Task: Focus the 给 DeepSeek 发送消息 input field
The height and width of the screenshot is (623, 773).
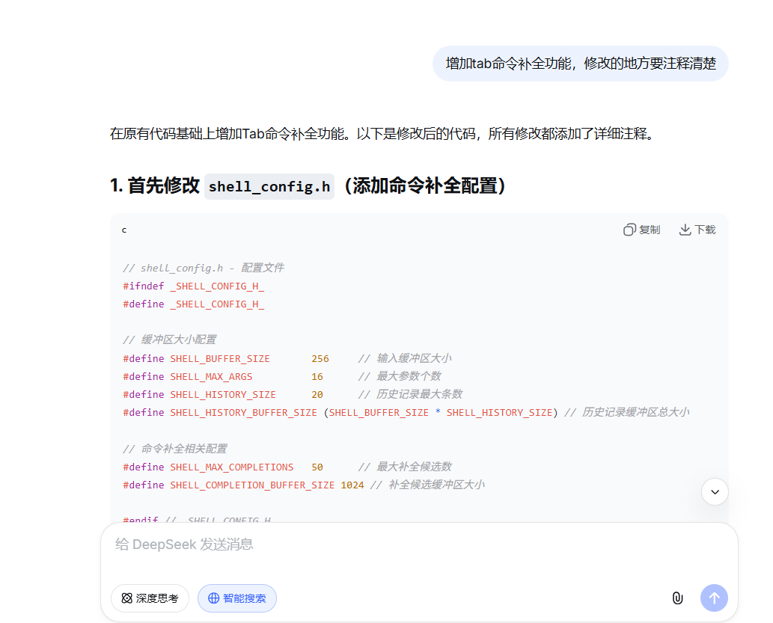Action: (x=374, y=544)
